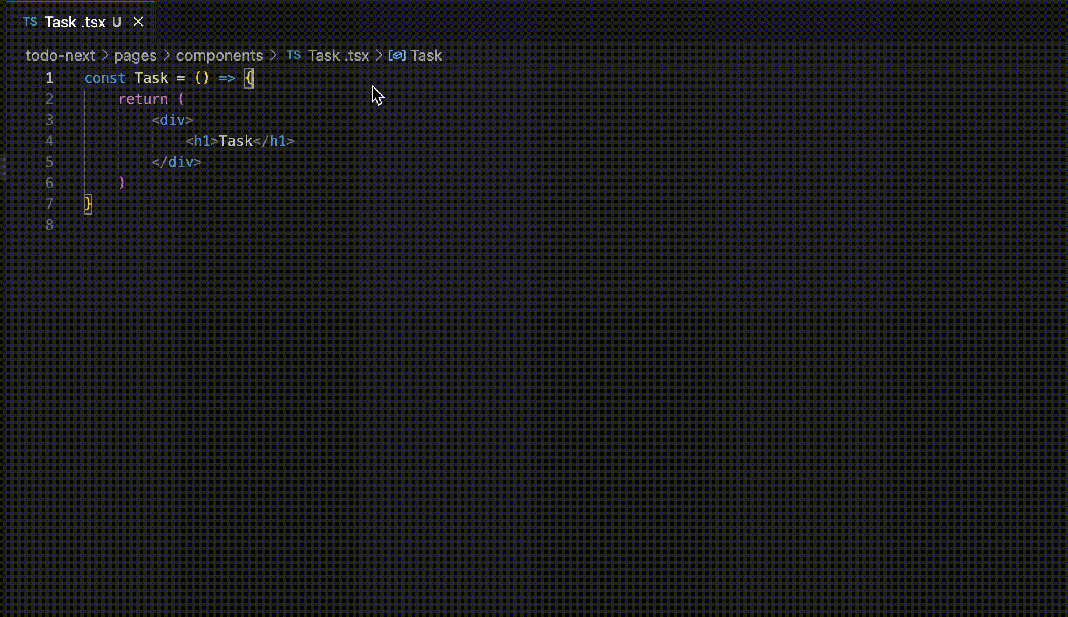Viewport: 1068px width, 617px height.
Task: Click the const keyword on line 1
Action: pyautogui.click(x=105, y=78)
